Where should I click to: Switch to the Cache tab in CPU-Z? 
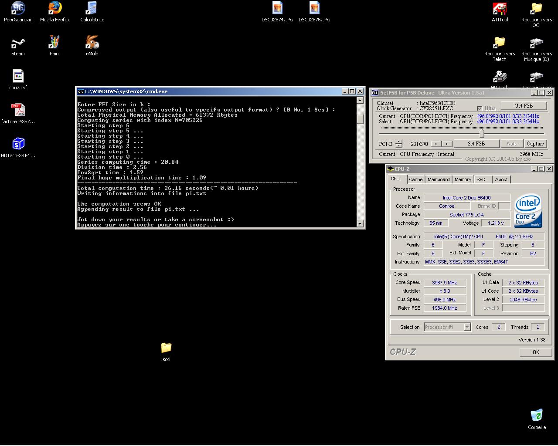[415, 179]
